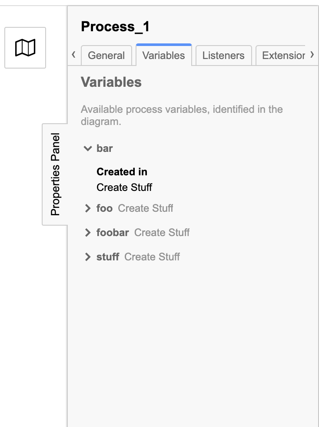
Task: Click the chevron beside the stuff variable
Action: 88,256
